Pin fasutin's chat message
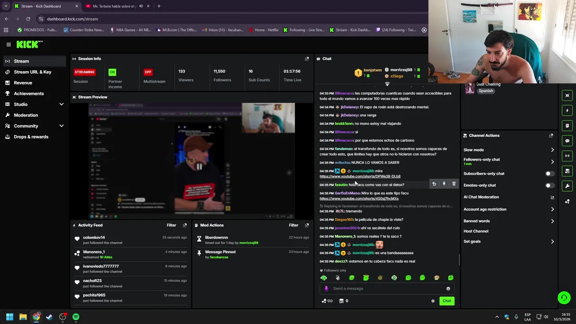Image resolution: width=576 pixels, height=324 pixels. (x=444, y=184)
